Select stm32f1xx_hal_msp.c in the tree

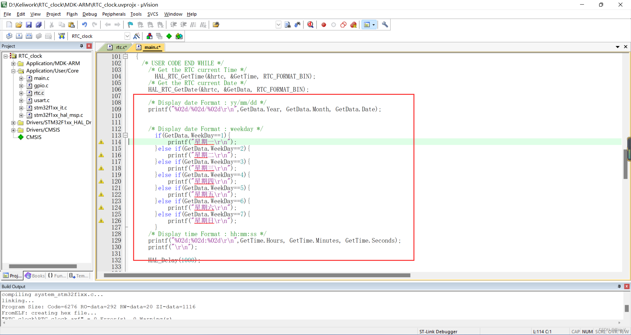58,115
